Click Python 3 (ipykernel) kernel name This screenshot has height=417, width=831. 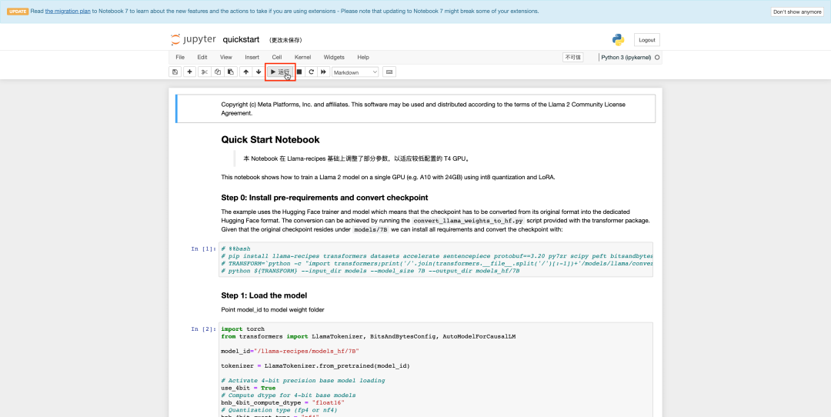(x=626, y=57)
